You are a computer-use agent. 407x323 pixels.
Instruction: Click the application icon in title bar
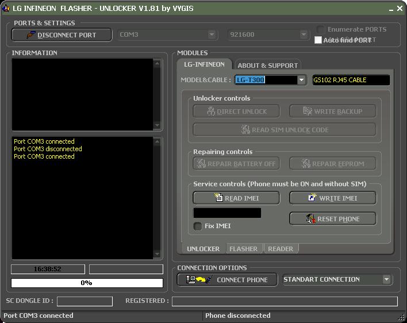pos(6,8)
